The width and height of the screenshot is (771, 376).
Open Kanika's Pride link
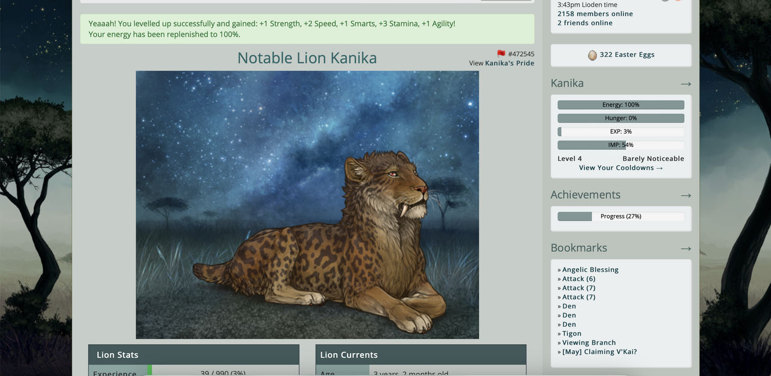coord(510,63)
